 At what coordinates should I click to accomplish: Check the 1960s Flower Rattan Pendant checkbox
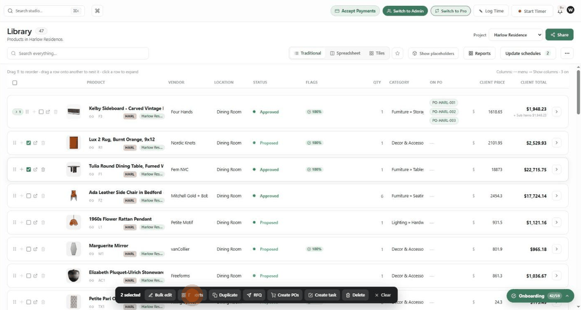28,223
